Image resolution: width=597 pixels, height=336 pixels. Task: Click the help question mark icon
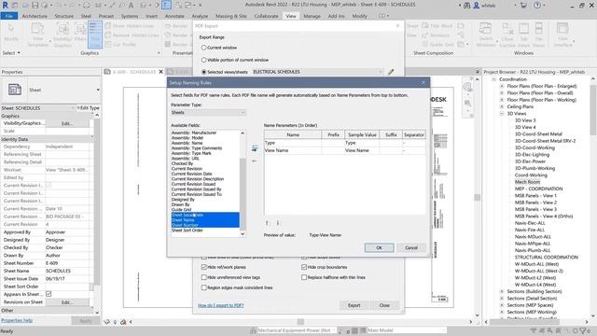[x=537, y=5]
